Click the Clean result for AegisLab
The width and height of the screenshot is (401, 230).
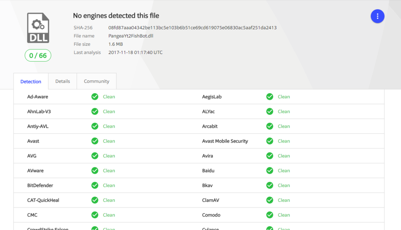point(284,97)
